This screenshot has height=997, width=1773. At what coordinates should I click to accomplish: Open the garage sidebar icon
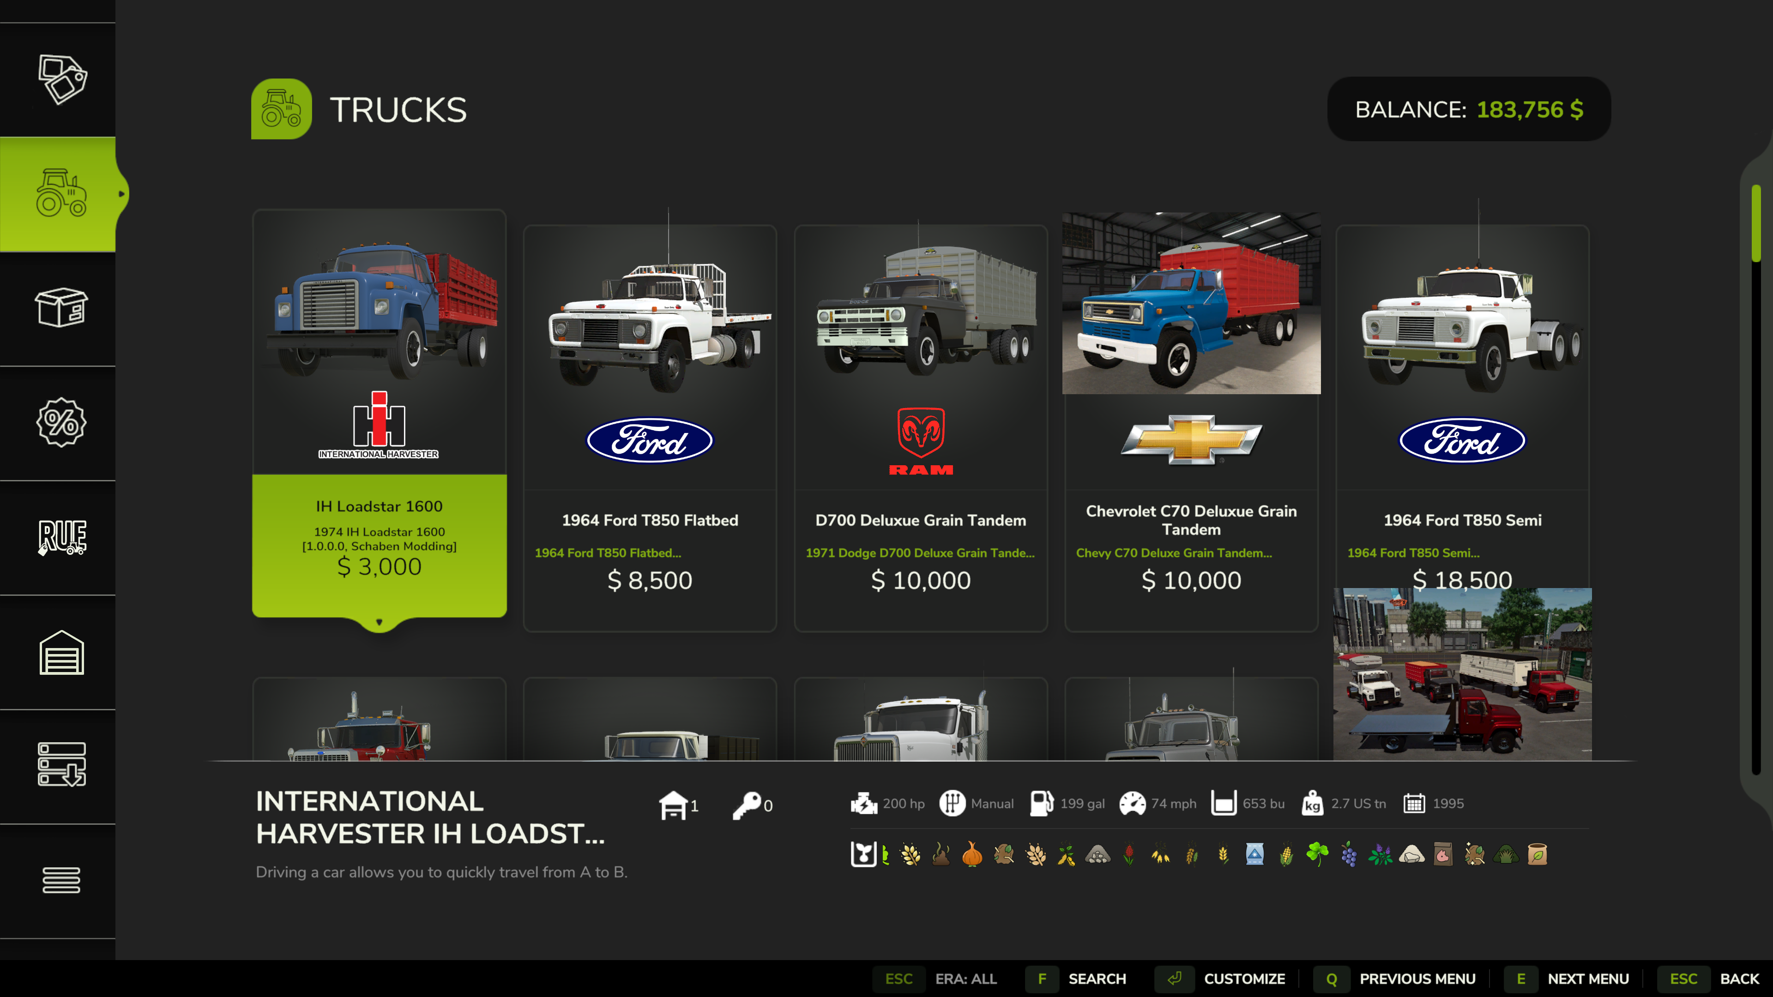pyautogui.click(x=61, y=652)
